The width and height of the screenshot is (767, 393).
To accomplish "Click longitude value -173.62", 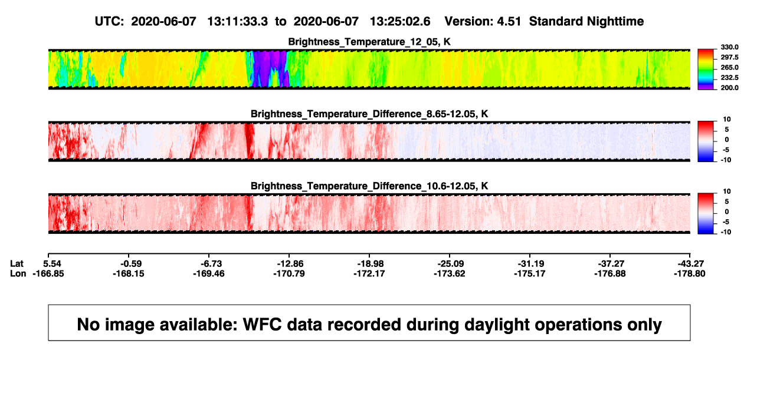I will tap(449, 273).
